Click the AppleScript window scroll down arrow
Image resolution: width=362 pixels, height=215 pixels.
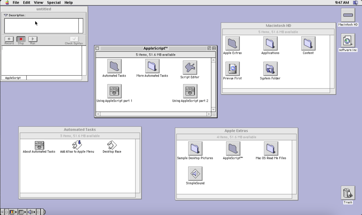(x=213, y=110)
